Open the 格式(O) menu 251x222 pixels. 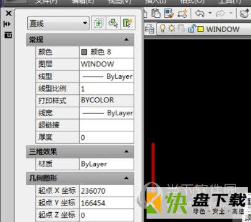192,2
